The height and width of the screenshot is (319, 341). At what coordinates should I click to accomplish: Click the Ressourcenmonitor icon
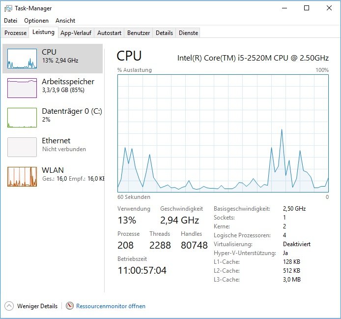(70, 306)
